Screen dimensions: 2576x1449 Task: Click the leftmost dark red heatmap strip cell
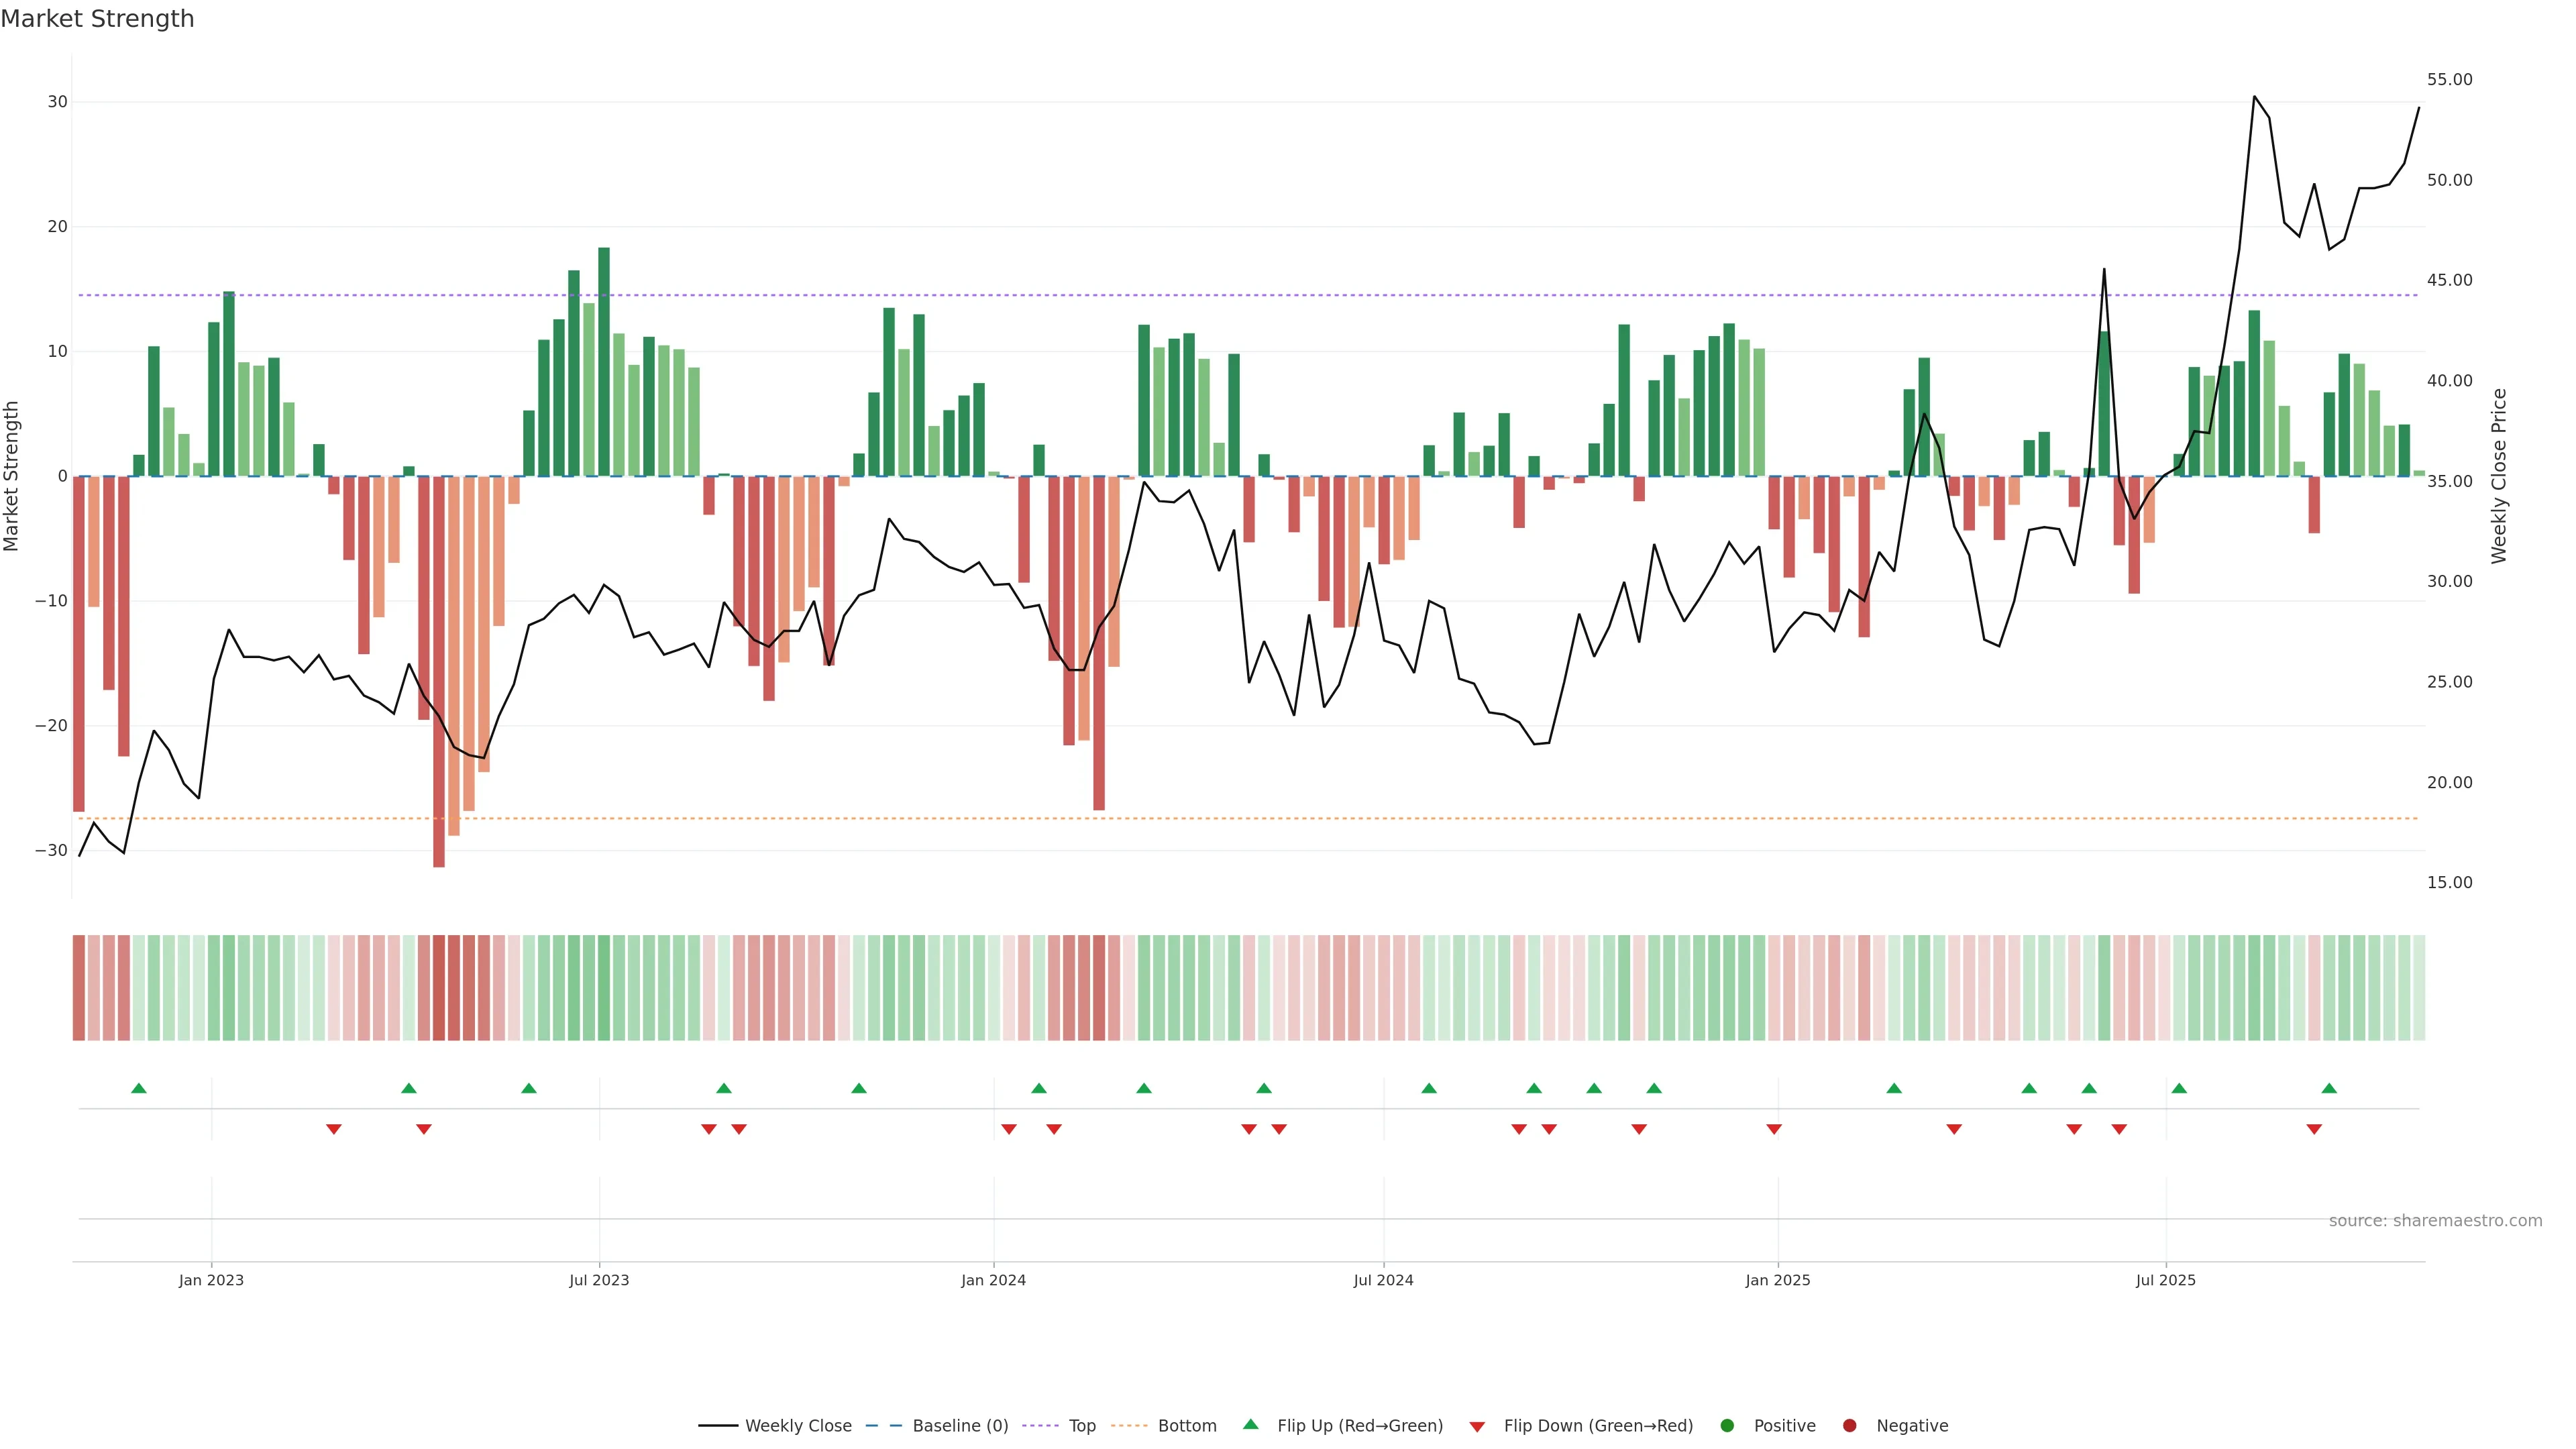point(78,988)
